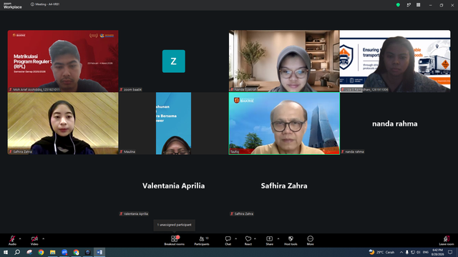Select nanda rahma name tile
Viewport: 458px width, 257px height.
point(395,124)
